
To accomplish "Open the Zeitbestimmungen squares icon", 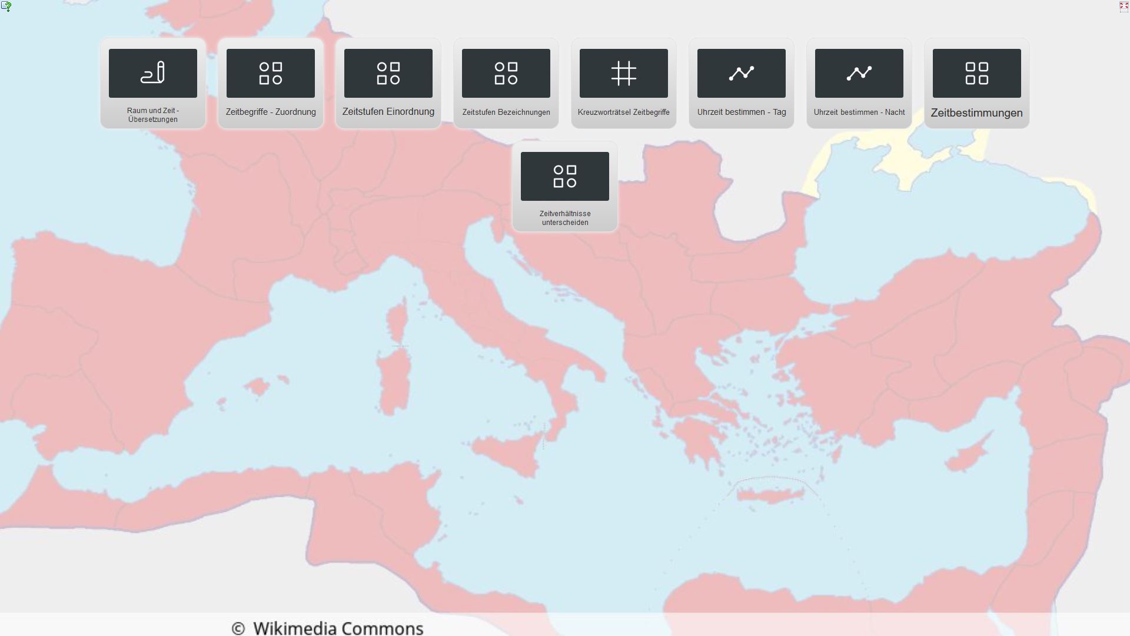I will coord(977,73).
